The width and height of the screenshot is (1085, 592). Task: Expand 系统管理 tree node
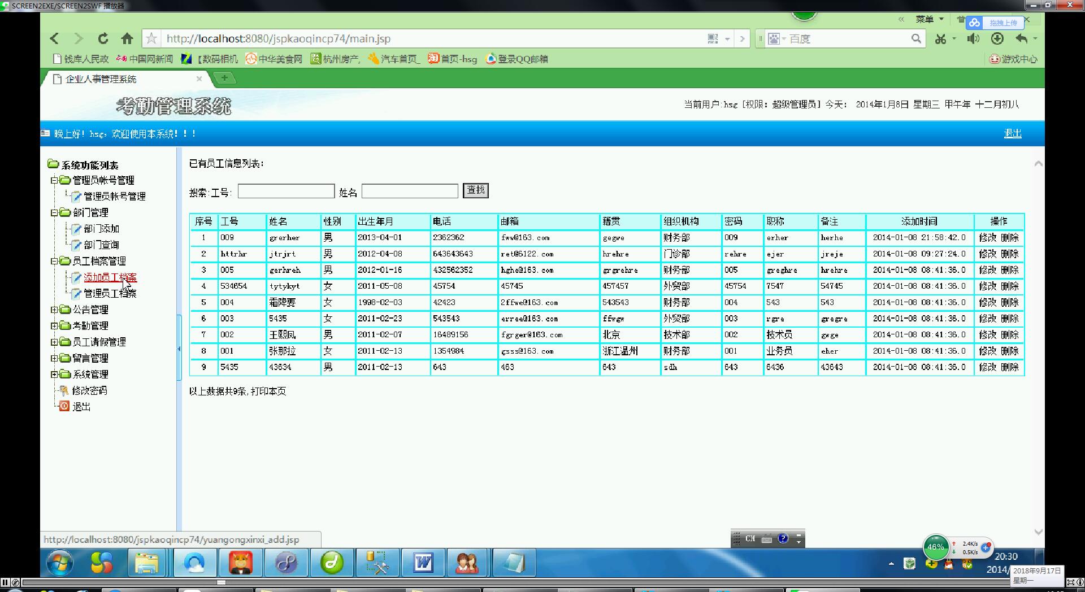point(54,375)
